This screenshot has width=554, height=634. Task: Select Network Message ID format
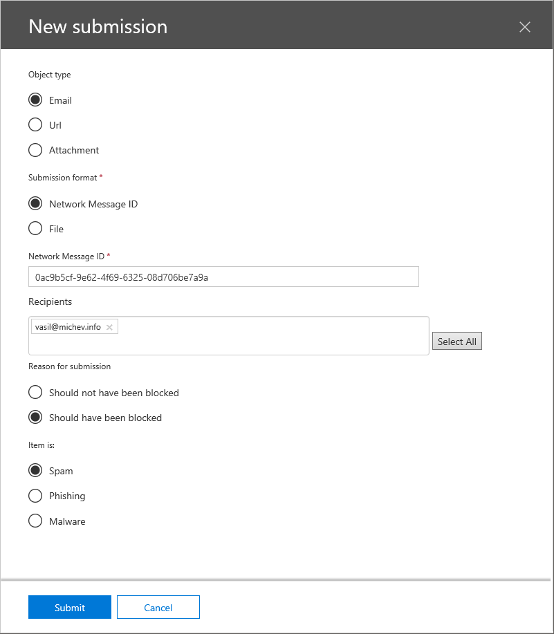[35, 204]
